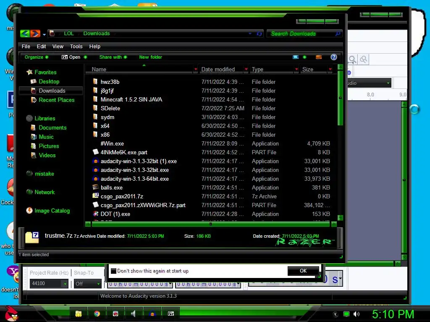Click the search magnifier icon
430x322 pixels.
click(x=338, y=34)
